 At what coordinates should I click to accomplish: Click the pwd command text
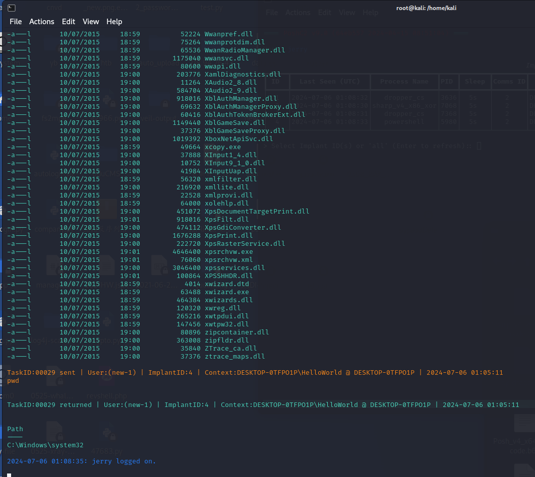pyautogui.click(x=13, y=381)
